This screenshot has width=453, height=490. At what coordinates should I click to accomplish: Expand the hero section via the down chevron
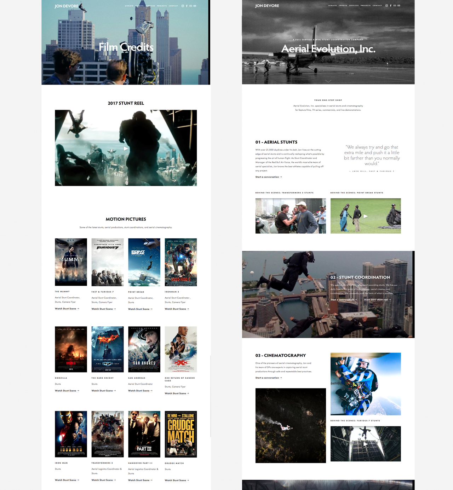click(x=328, y=81)
